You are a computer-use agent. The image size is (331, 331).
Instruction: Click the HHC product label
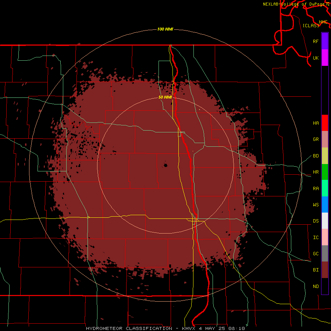pos(323,22)
